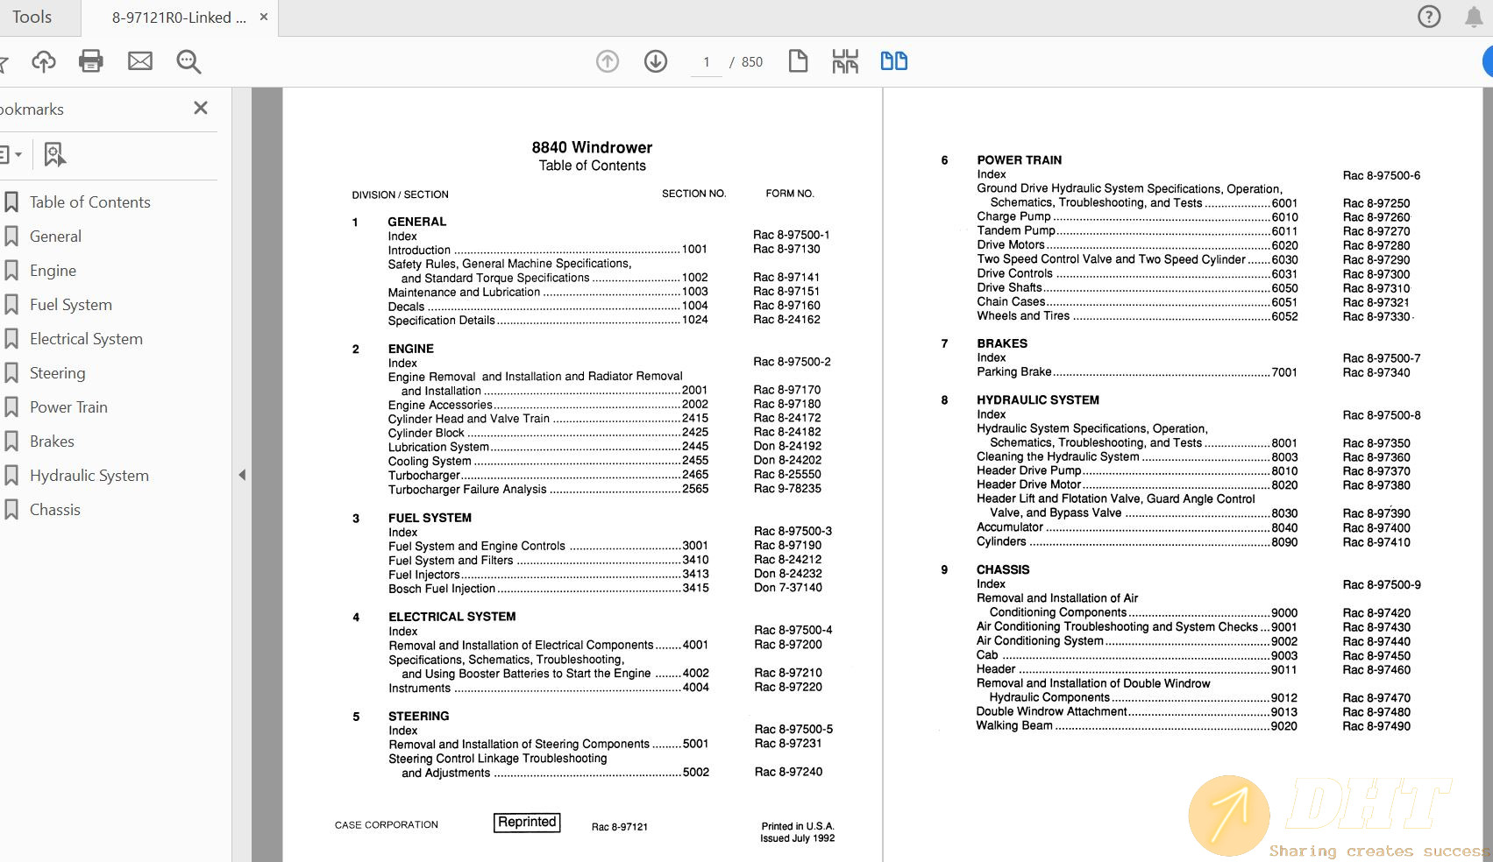The width and height of the screenshot is (1493, 862).
Task: Click the upload to cloud icon
Action: coord(43,61)
